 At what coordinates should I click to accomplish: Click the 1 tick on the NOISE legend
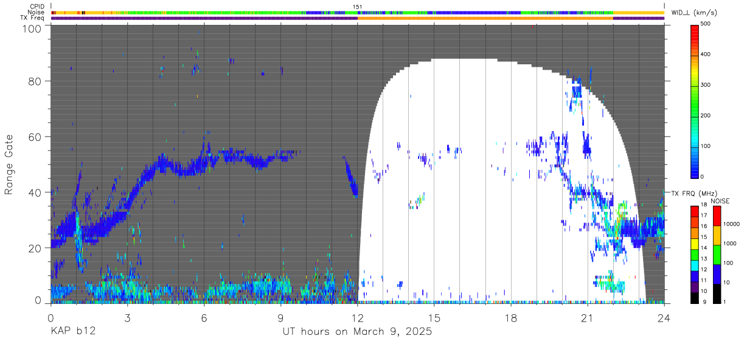pos(725,303)
